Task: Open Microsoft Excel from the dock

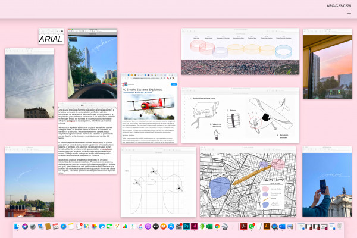Action: point(209,226)
